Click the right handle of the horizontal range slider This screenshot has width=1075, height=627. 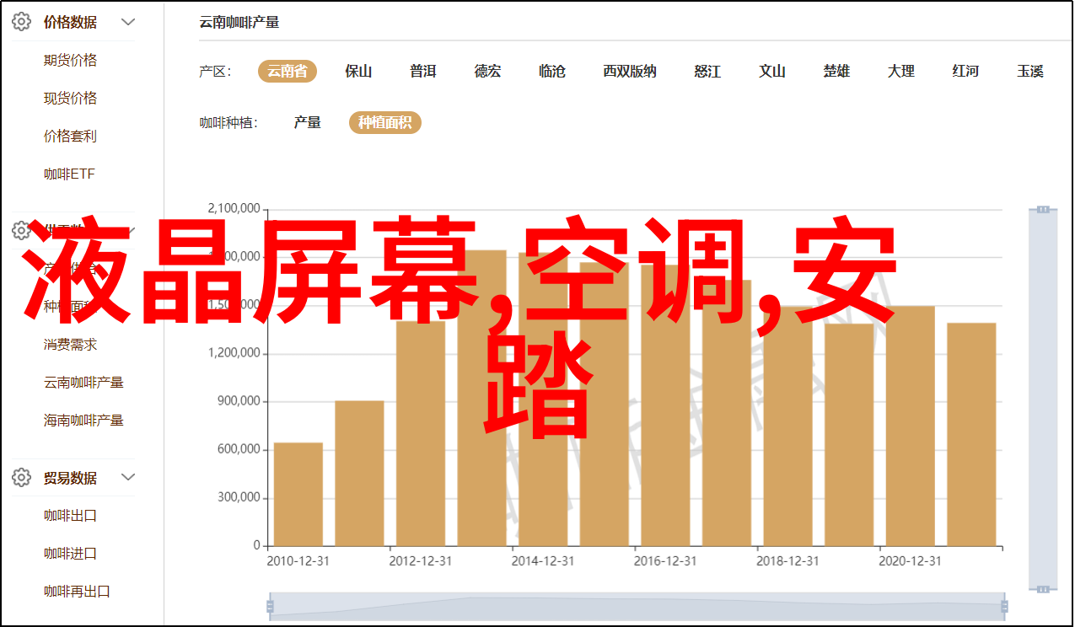[x=1002, y=606]
